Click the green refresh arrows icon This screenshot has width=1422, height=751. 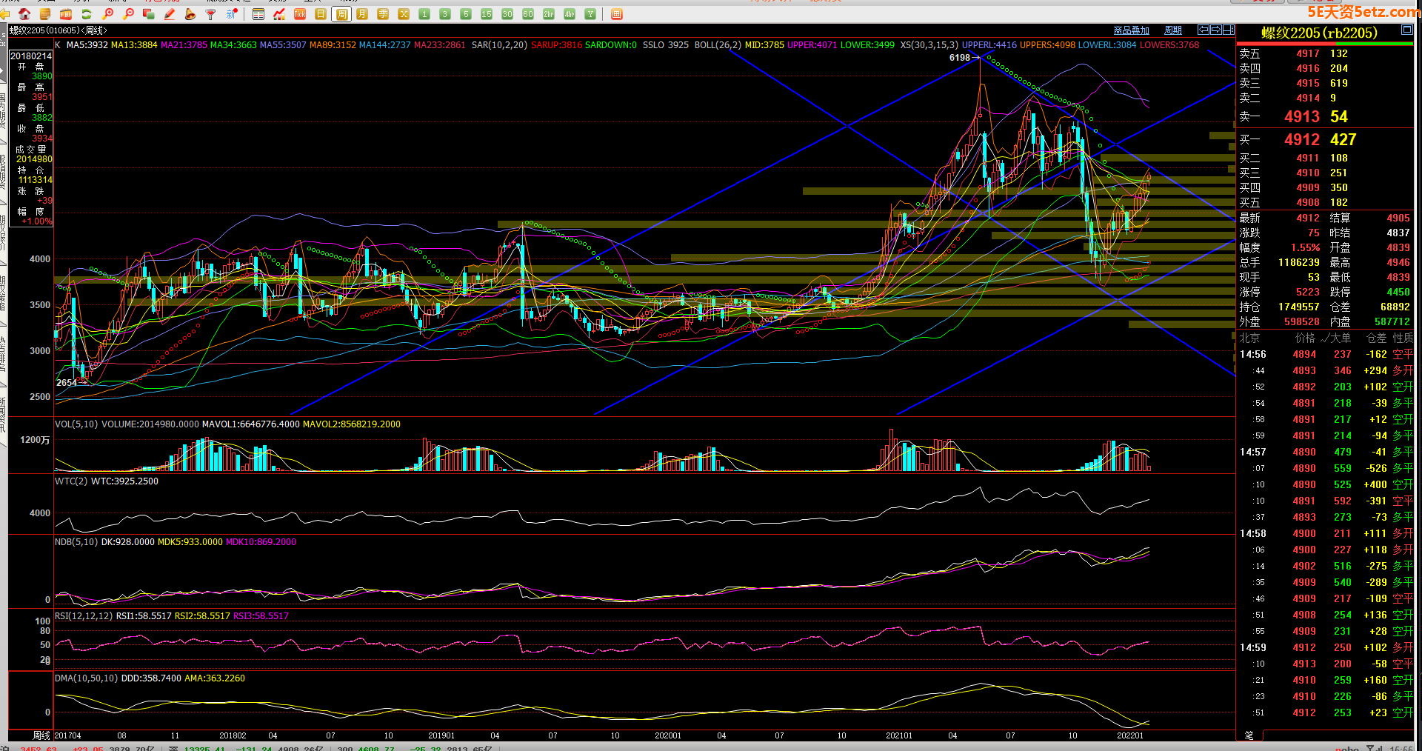pos(87,14)
